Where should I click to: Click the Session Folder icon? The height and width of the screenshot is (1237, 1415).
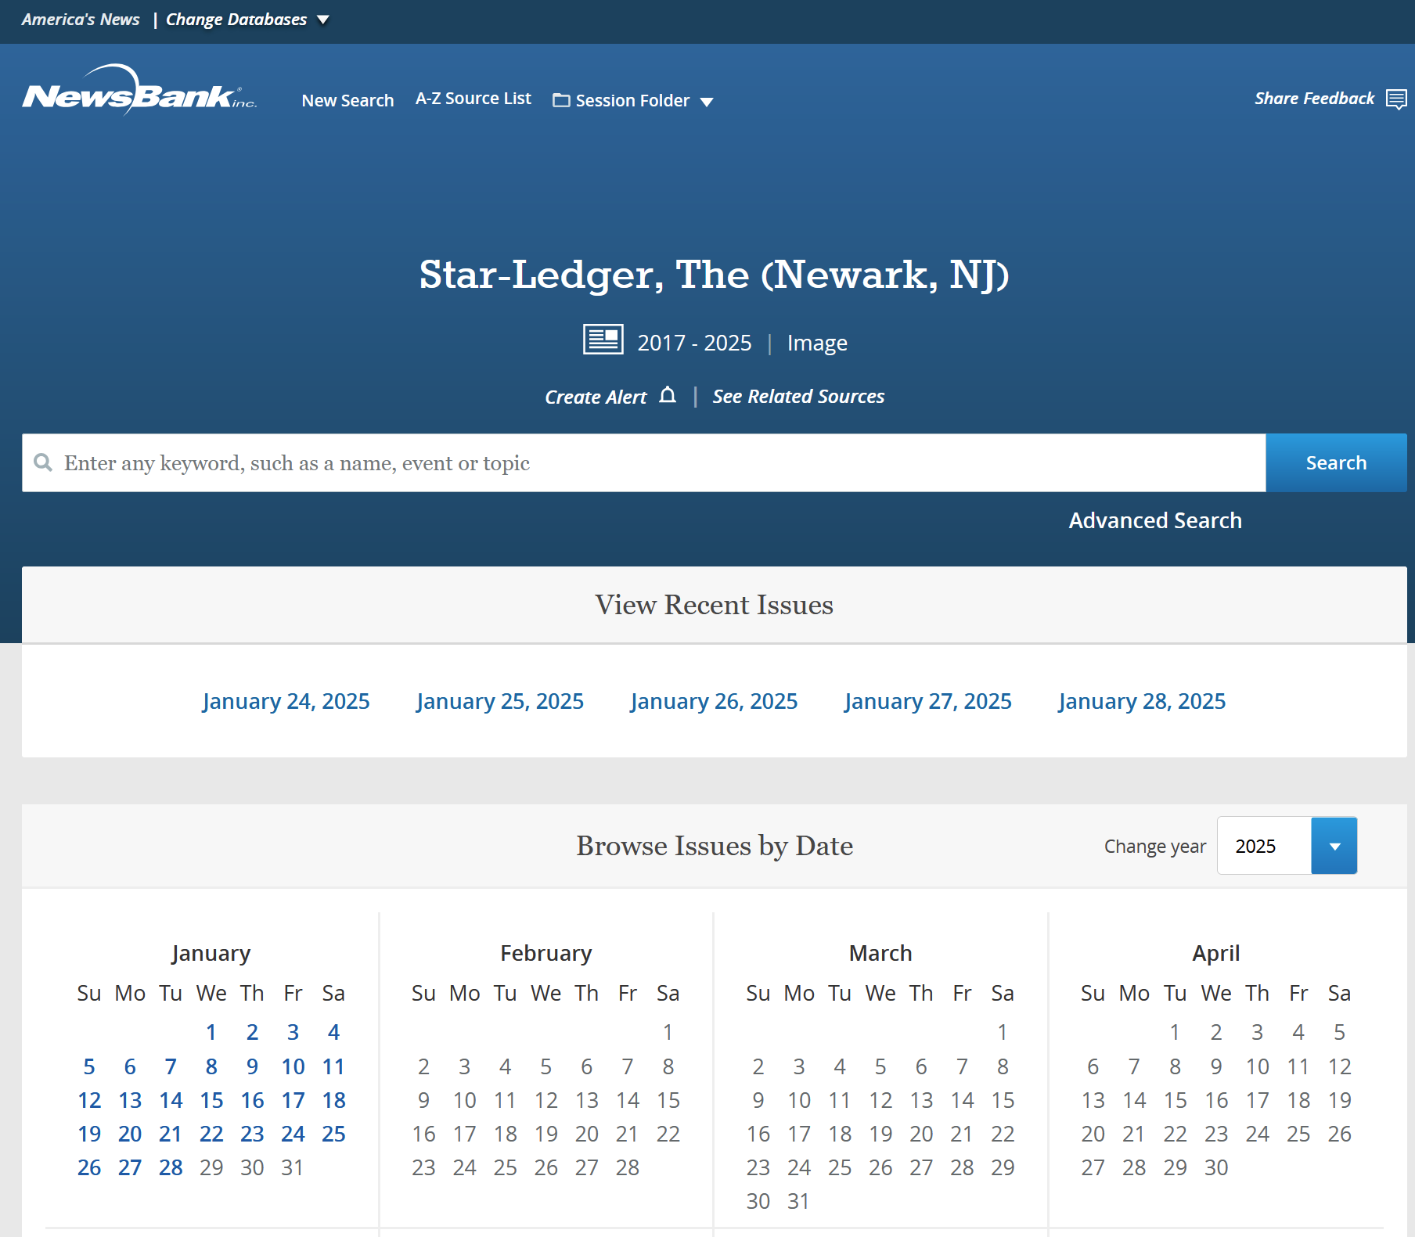click(561, 100)
